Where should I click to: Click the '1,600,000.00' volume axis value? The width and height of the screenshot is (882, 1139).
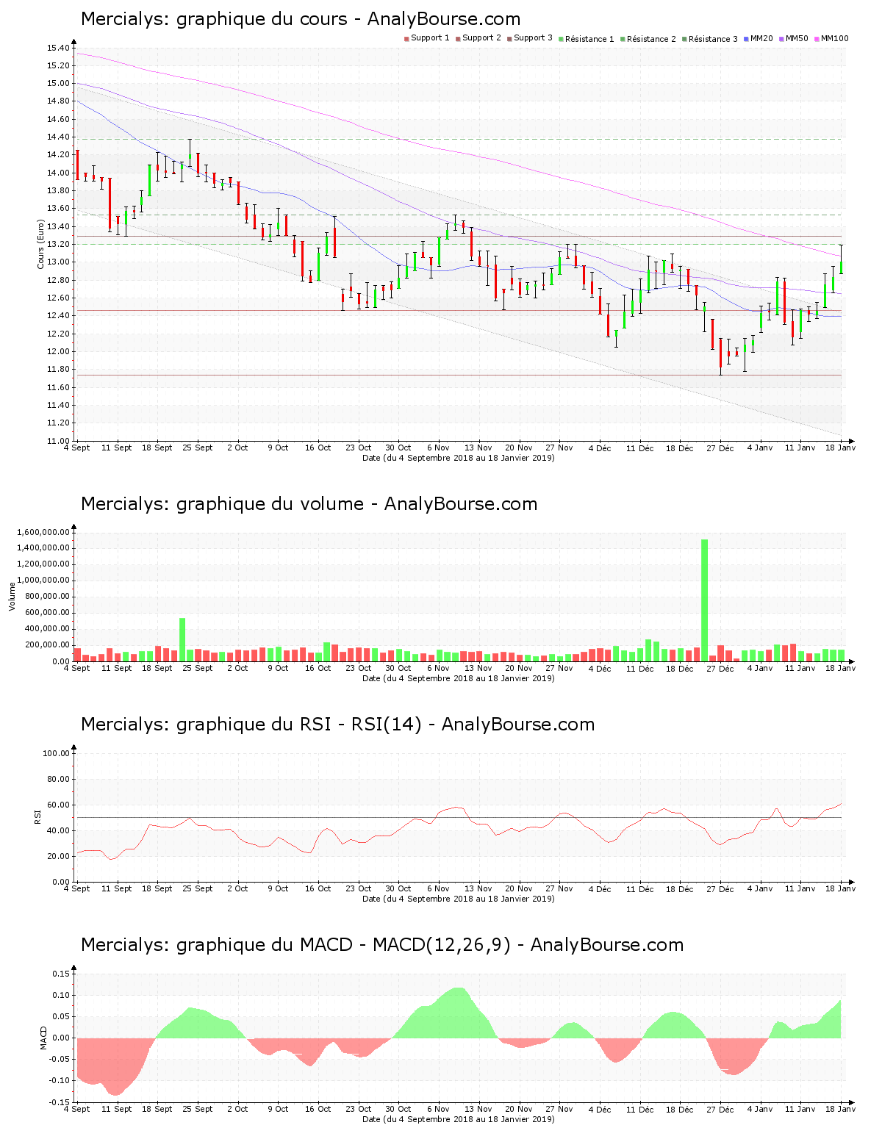pyautogui.click(x=44, y=532)
